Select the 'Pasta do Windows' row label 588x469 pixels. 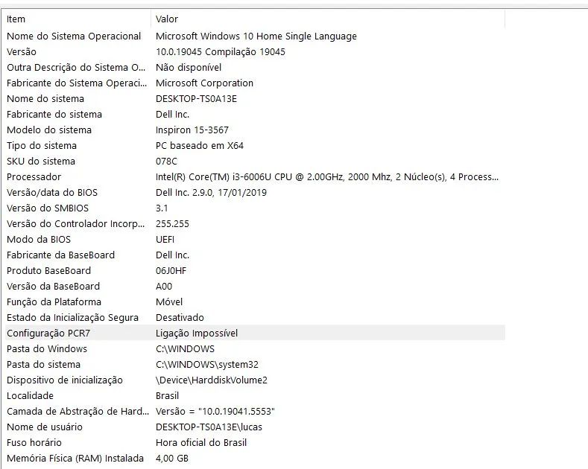click(47, 349)
